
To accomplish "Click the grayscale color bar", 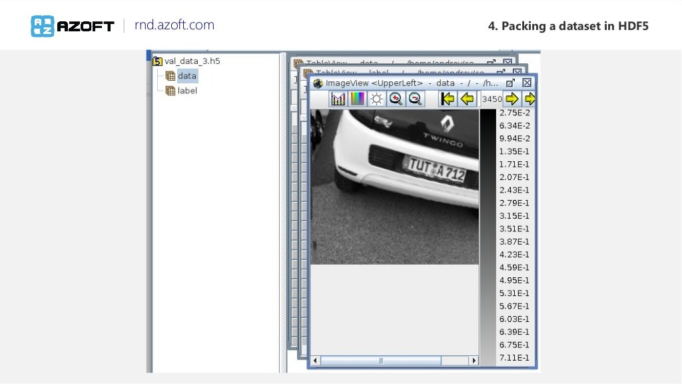I will [x=488, y=237].
